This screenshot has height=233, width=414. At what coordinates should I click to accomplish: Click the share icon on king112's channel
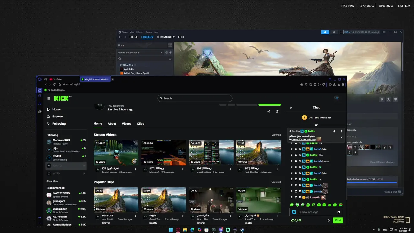269,111
